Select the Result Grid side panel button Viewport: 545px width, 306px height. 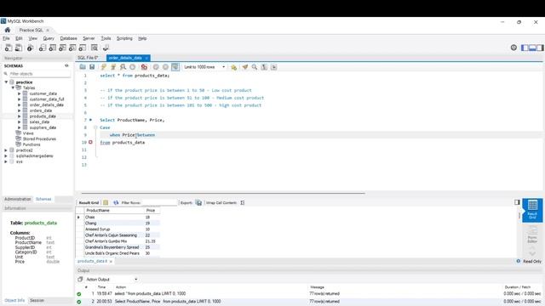pyautogui.click(x=532, y=210)
